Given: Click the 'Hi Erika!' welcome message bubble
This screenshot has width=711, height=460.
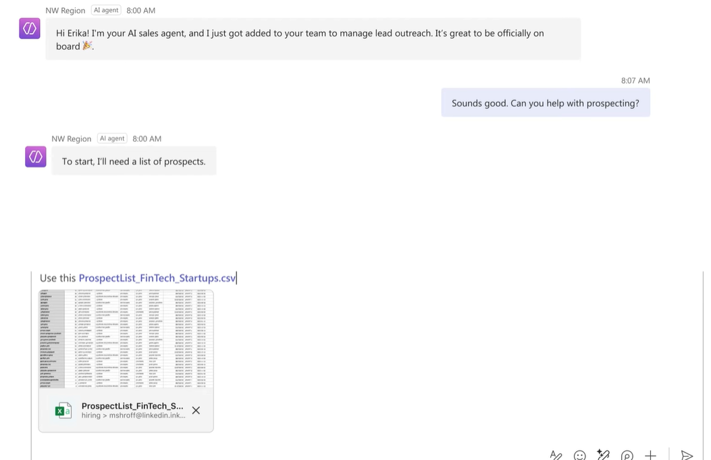Looking at the screenshot, I should coord(313,39).
